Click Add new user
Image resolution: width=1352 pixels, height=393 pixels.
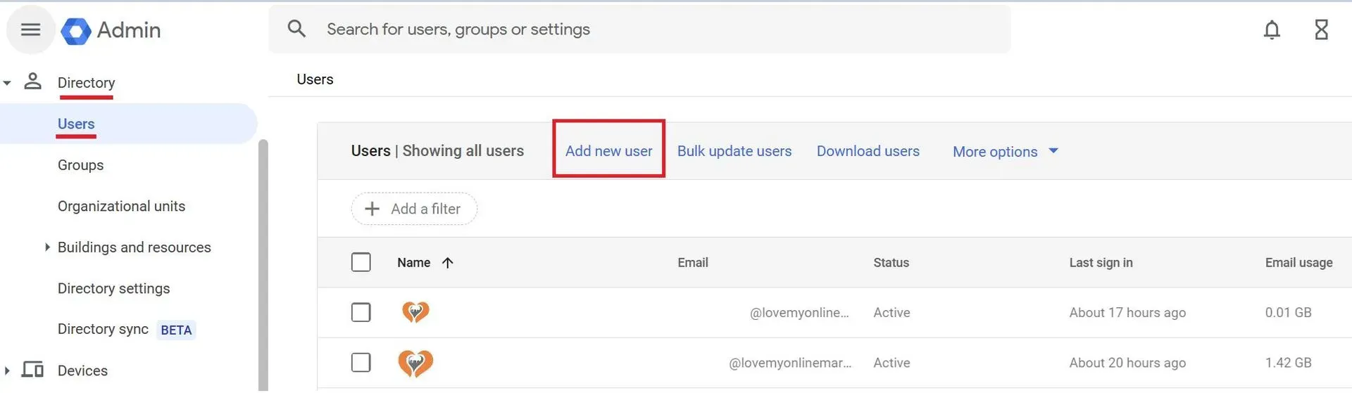click(x=608, y=151)
